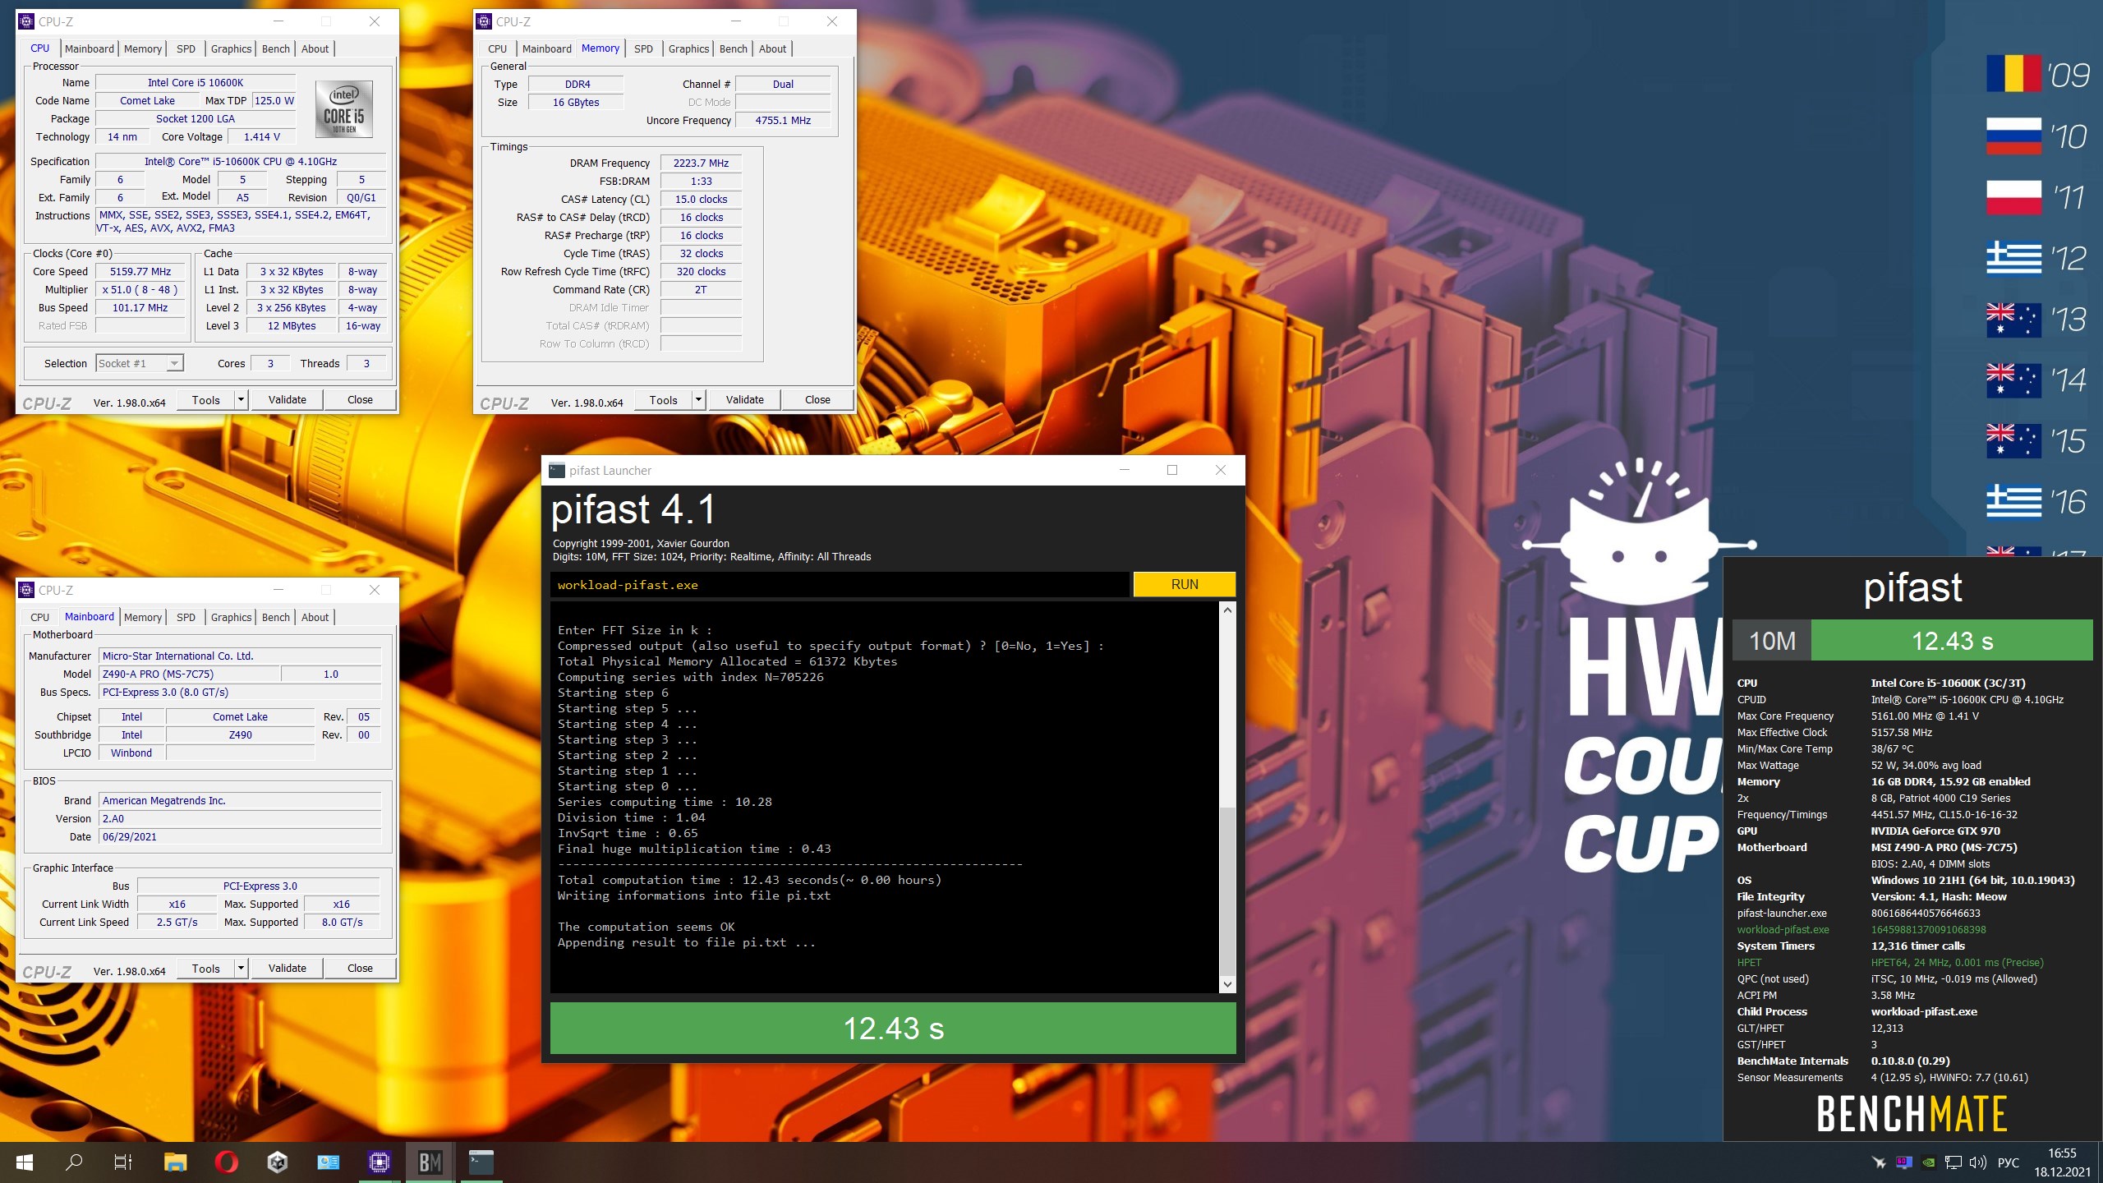Expand Tools dropdown arrow in CPU window

click(241, 400)
